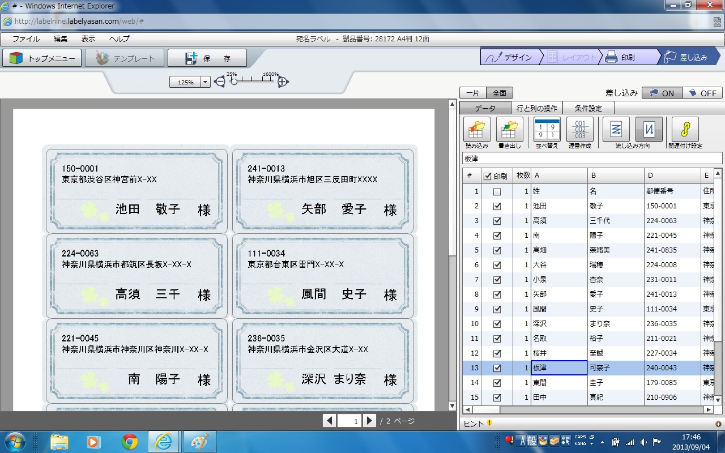This screenshot has width=725, height=453.
Task: Expand the ヒント panel with plus button
Action: click(x=718, y=424)
